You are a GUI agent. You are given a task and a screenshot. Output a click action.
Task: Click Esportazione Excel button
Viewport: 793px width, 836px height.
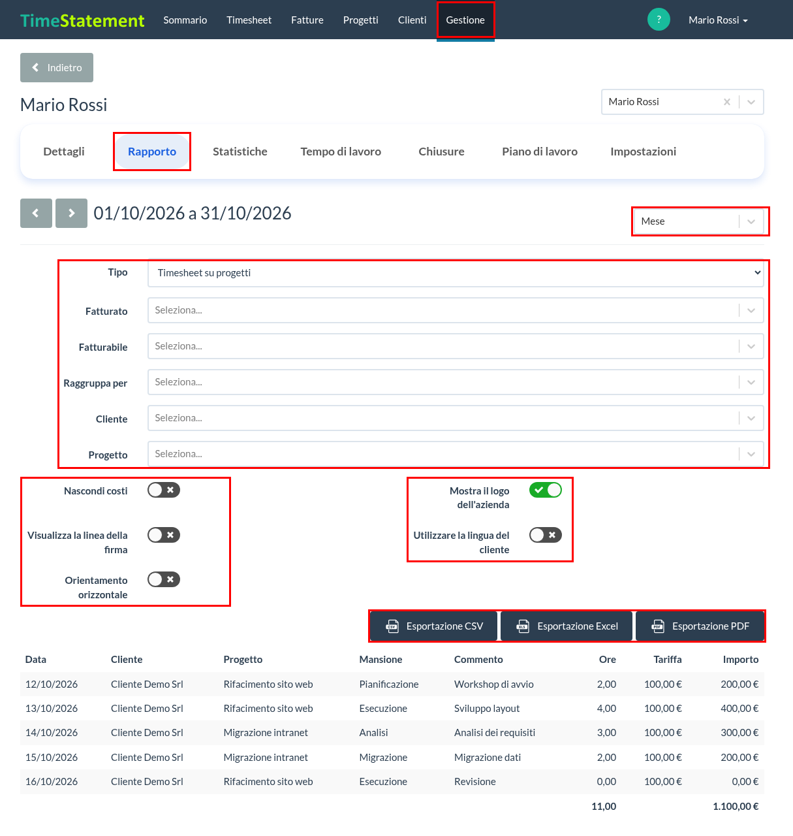567,626
